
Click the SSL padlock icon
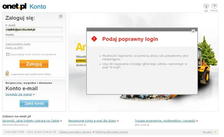[x=7, y=73]
